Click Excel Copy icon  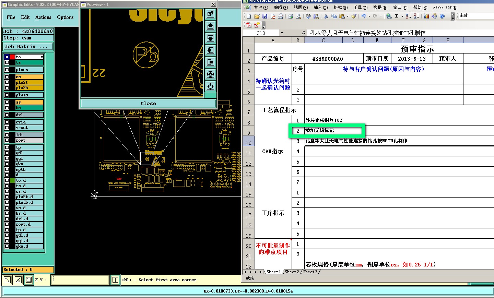click(334, 16)
